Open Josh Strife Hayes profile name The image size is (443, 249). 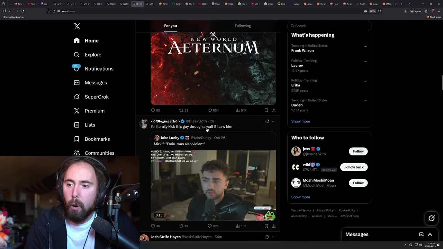coord(165,237)
